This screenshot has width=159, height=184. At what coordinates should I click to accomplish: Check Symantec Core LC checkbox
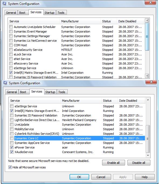(12, 138)
